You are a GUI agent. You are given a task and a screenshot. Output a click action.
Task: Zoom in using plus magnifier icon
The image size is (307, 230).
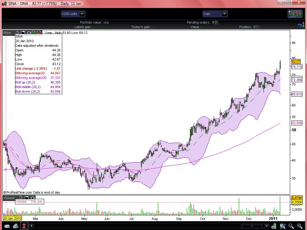pyautogui.click(x=299, y=226)
